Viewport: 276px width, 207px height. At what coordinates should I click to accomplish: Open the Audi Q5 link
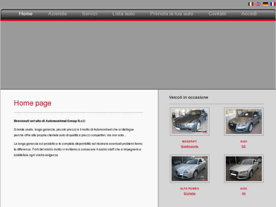(244, 146)
